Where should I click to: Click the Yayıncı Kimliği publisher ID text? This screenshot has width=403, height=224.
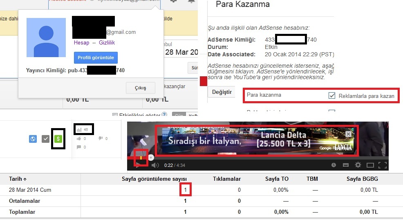[75, 70]
